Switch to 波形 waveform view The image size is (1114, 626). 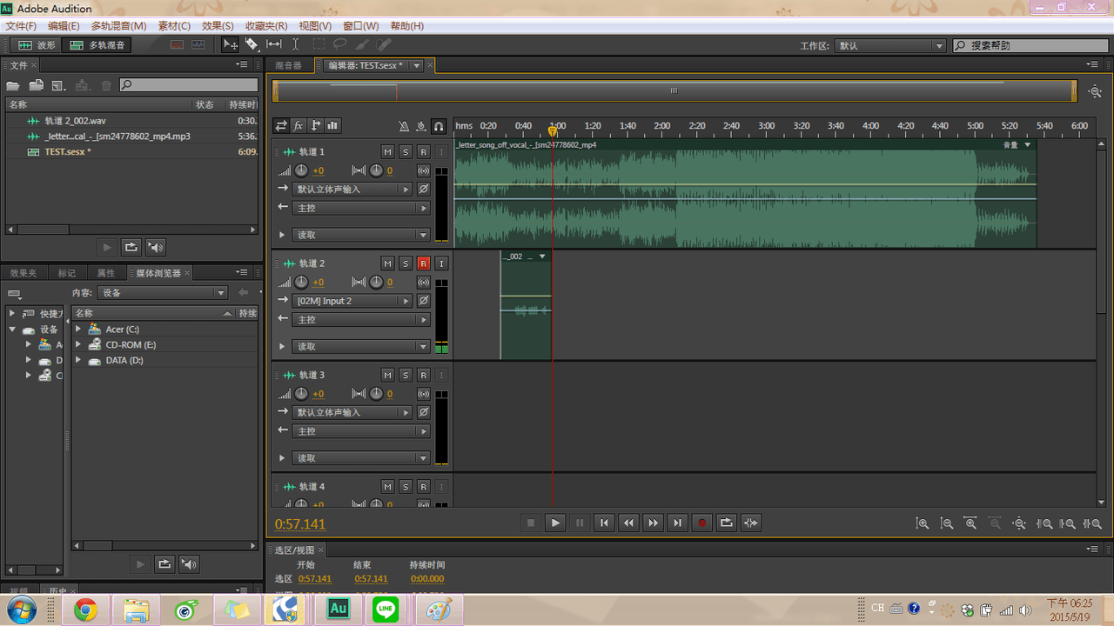(x=37, y=44)
